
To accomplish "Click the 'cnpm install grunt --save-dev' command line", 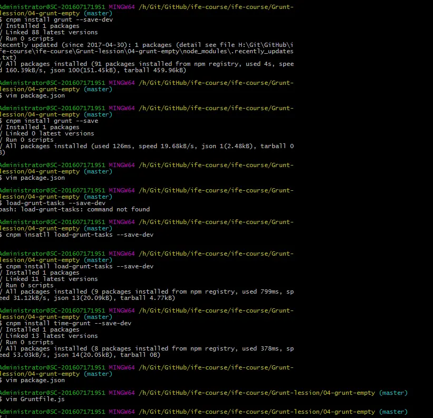I will click(56, 20).
